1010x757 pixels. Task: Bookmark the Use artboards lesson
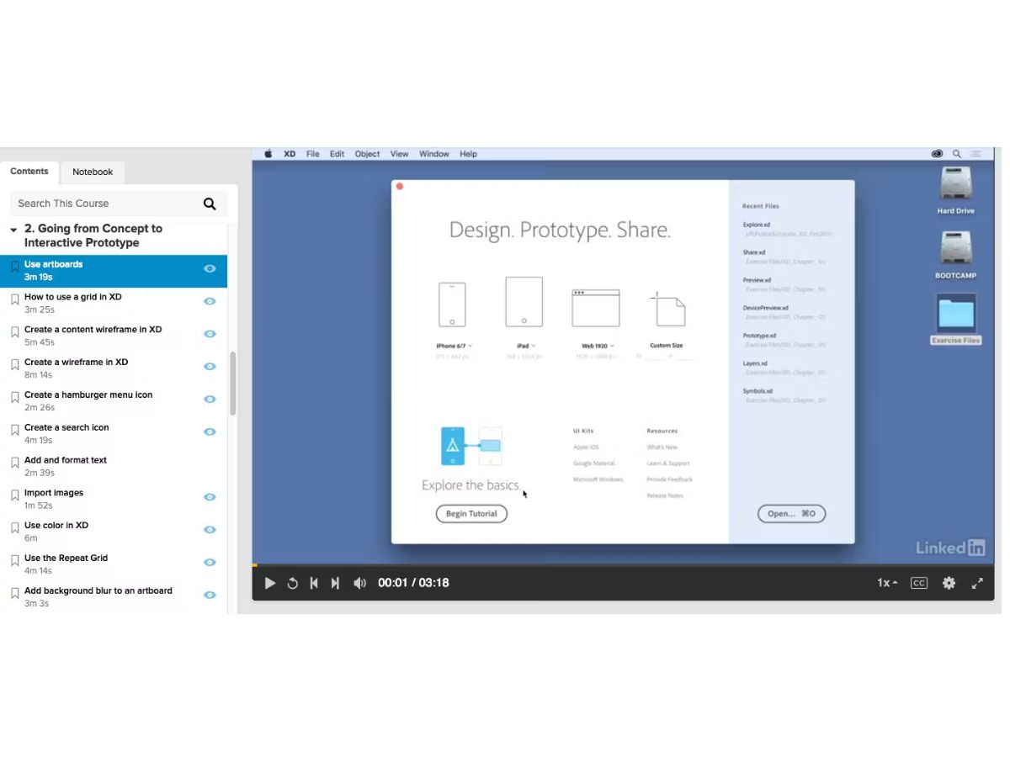14,267
